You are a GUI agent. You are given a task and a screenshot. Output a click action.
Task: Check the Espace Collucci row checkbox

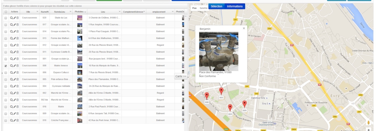pyautogui.click(x=6, y=72)
